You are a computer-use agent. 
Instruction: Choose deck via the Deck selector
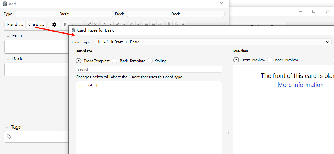coord(176,14)
